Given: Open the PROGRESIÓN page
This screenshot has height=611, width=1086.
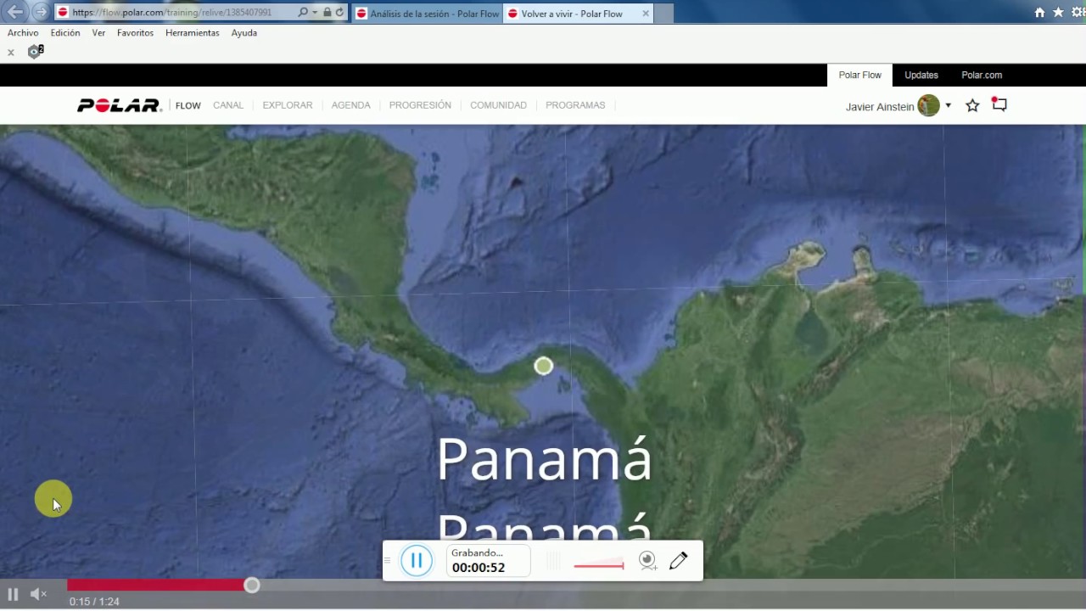Looking at the screenshot, I should point(420,105).
